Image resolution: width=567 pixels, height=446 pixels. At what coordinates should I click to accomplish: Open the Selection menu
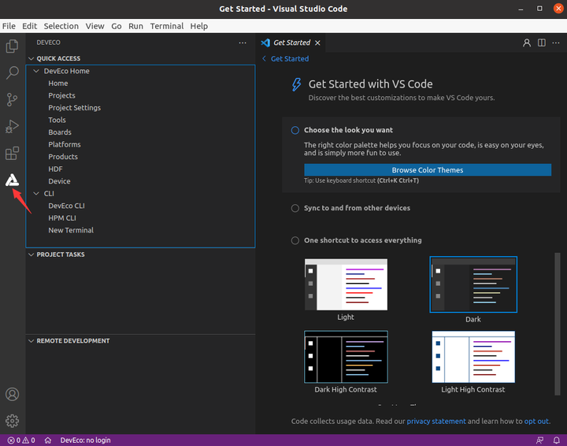(61, 26)
